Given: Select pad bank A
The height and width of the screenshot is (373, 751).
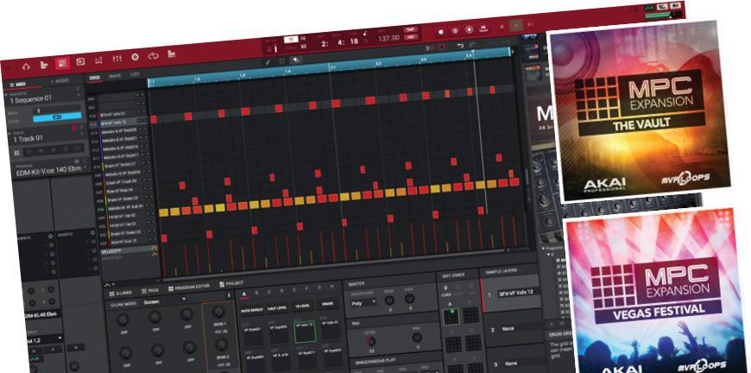Looking at the screenshot, I should 244,294.
